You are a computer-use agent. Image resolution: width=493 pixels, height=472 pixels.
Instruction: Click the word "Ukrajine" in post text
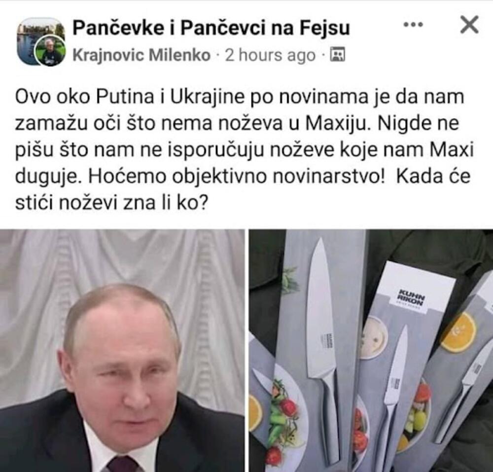click(207, 97)
